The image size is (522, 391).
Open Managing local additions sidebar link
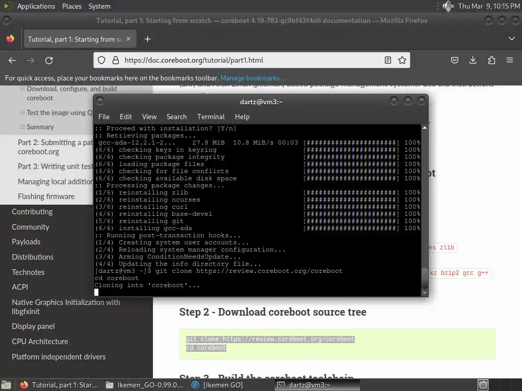[55, 182]
